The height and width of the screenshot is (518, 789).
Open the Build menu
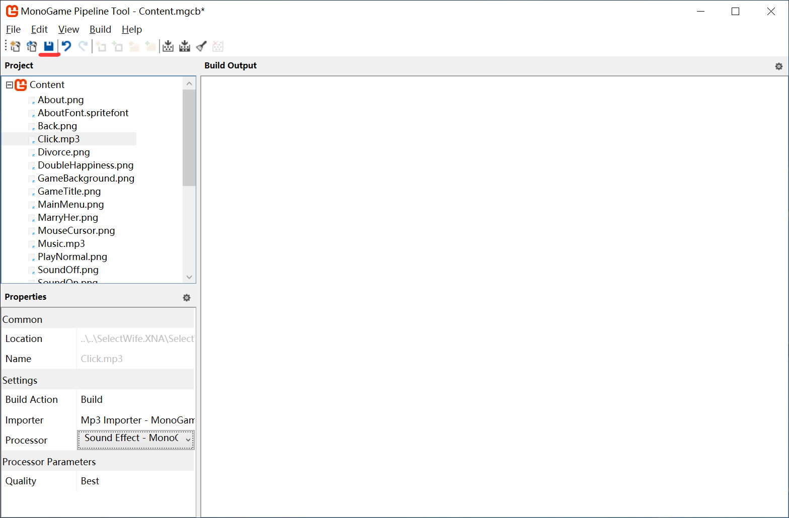pos(100,29)
